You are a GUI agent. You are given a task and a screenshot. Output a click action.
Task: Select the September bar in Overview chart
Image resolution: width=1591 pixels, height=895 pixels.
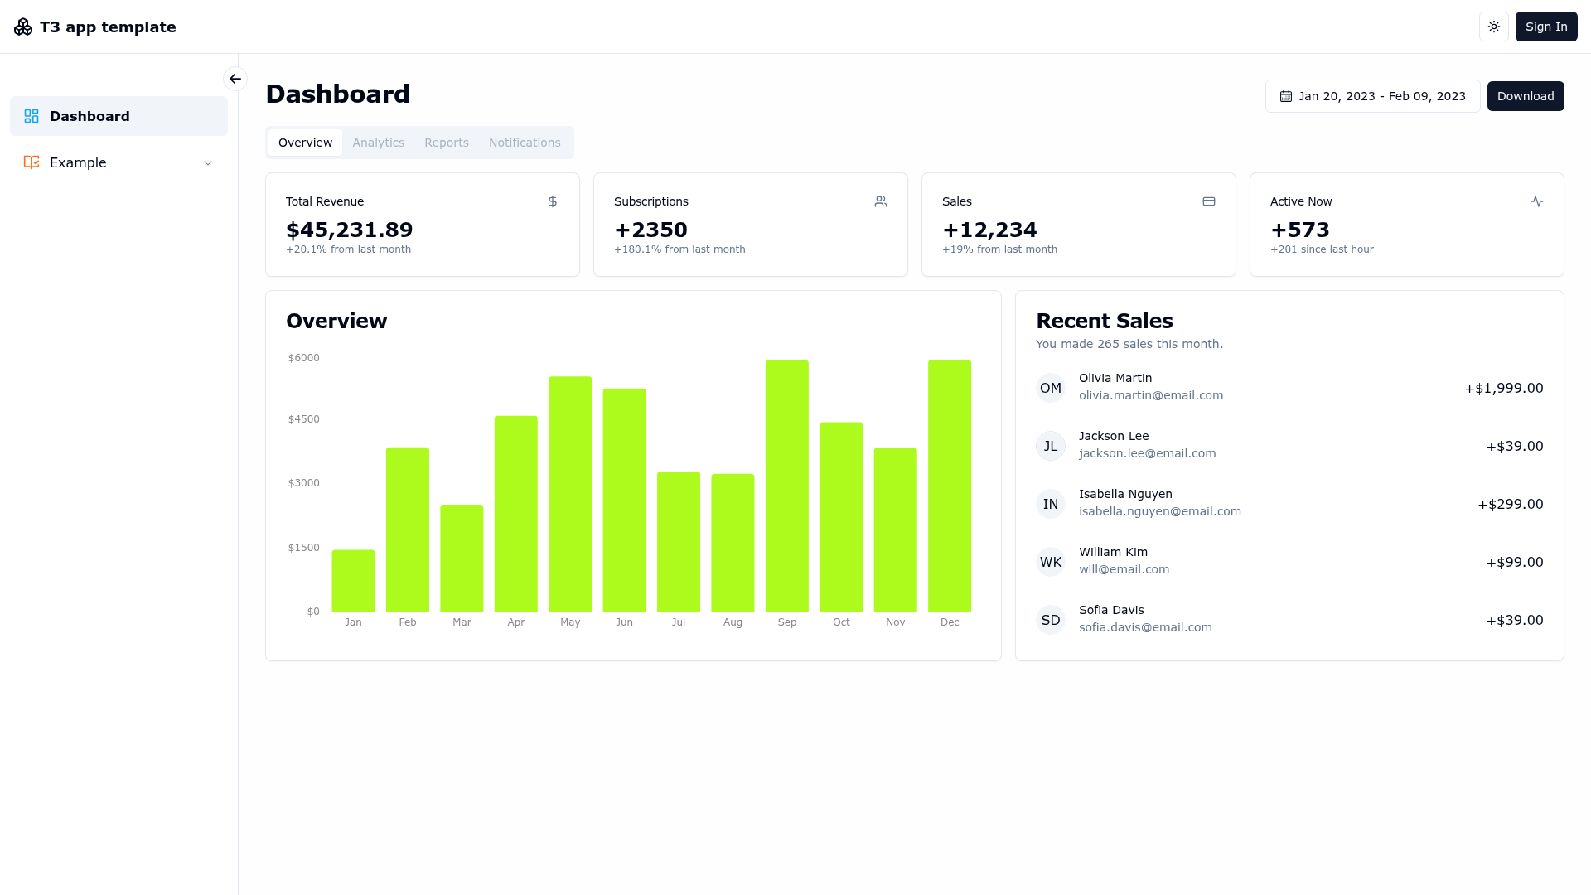[x=787, y=486]
